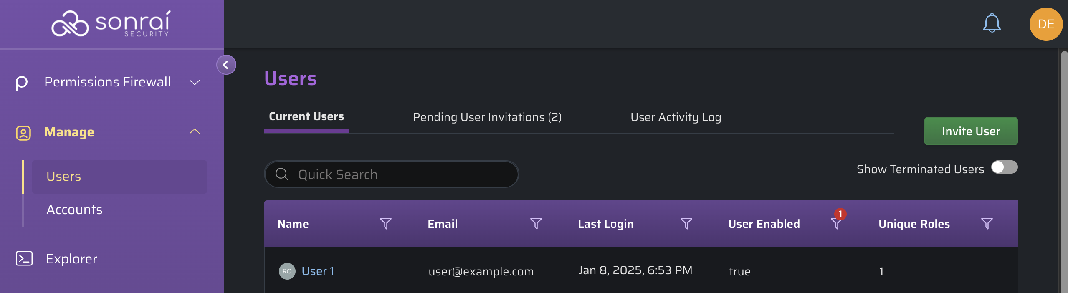Click the Explorer terminal icon
This screenshot has width=1068, height=293.
click(24, 258)
